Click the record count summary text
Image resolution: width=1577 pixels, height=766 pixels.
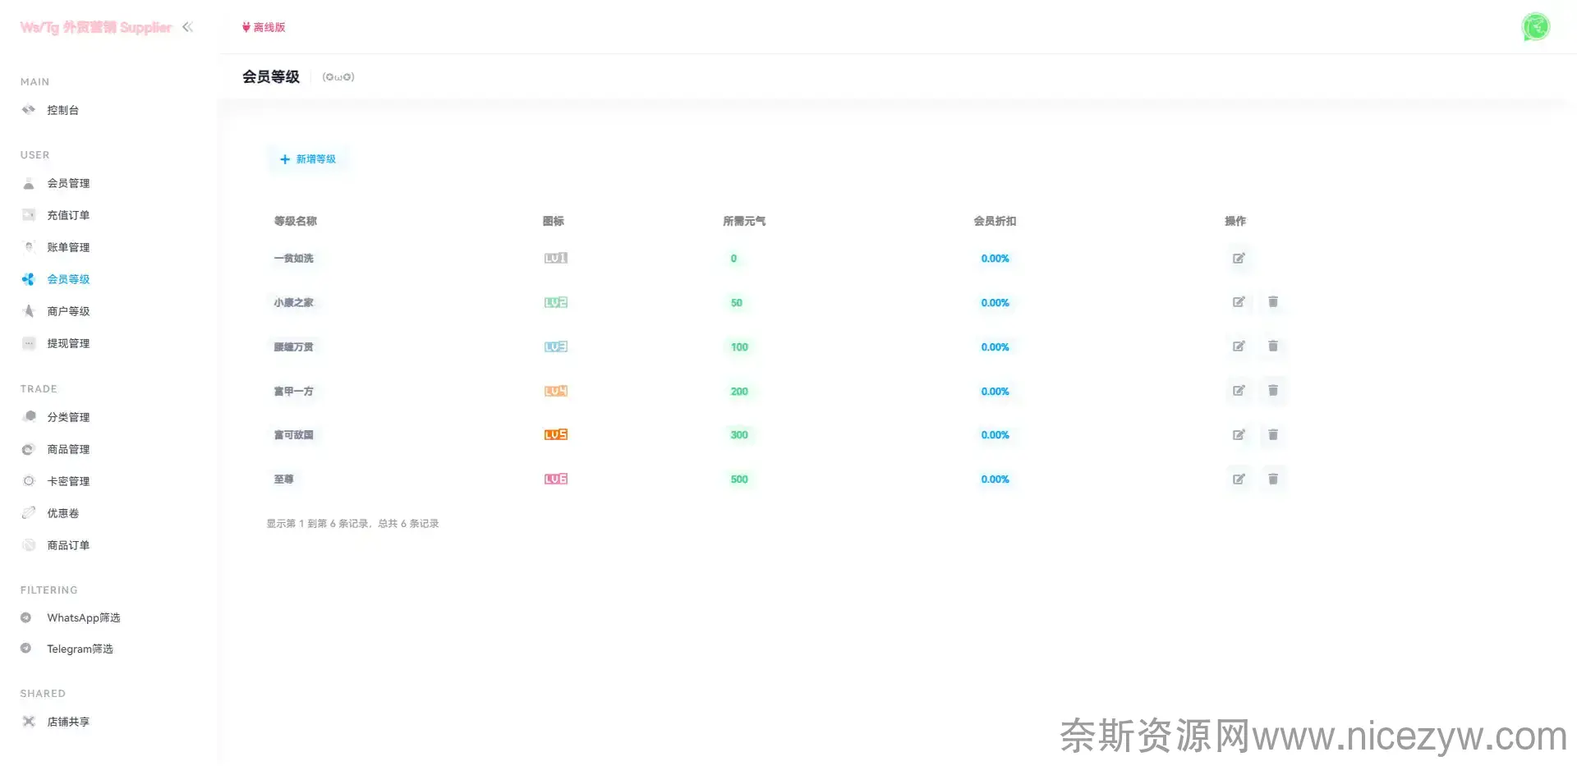click(352, 523)
